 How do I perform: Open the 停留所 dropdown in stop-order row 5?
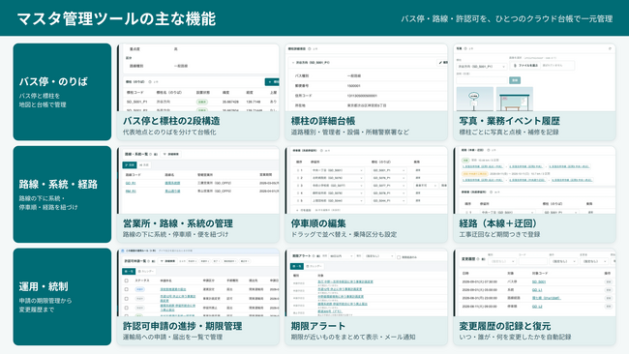(x=337, y=201)
